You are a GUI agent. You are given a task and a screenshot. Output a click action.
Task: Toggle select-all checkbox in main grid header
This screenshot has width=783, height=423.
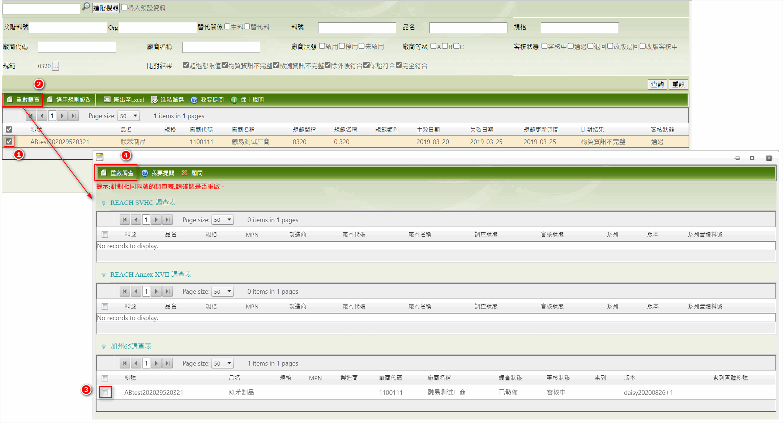[x=9, y=129]
